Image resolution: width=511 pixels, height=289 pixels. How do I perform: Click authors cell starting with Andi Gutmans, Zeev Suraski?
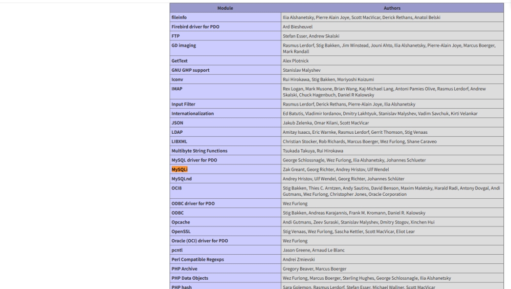[x=392, y=222]
